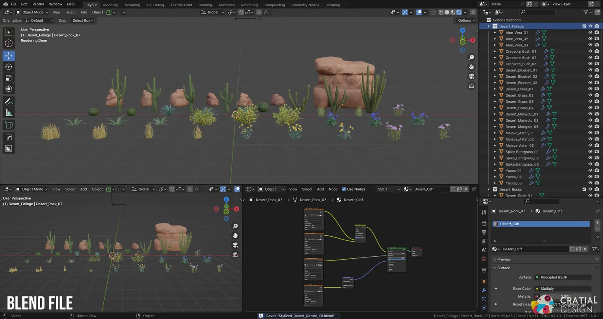Open Slot 1 dropdown in node editor

click(388, 189)
